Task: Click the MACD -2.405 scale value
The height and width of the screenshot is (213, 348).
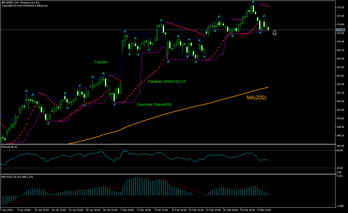Action: point(339,206)
